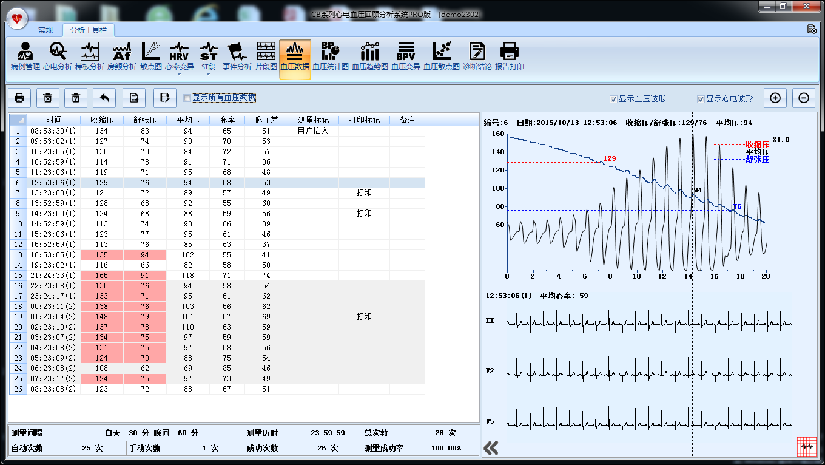Uncheck 显示血压波形 checkbox
The width and height of the screenshot is (825, 465).
614,99
